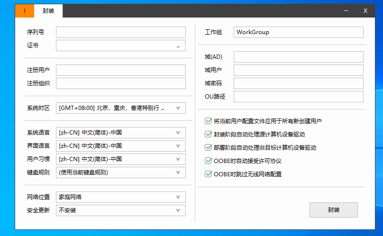The image size is (383, 236).
Task: Switch to the 封装 tab
Action: point(48,11)
